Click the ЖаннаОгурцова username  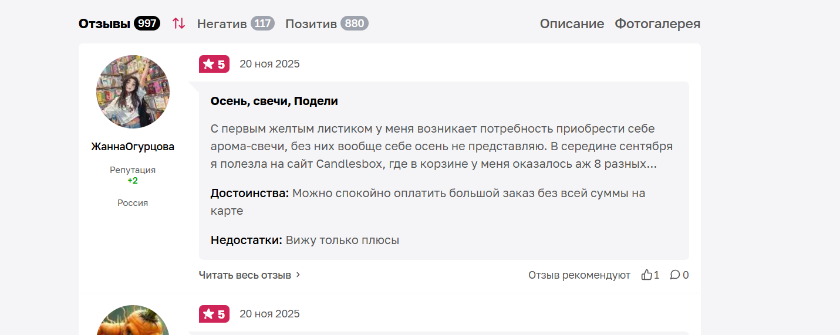tap(133, 147)
